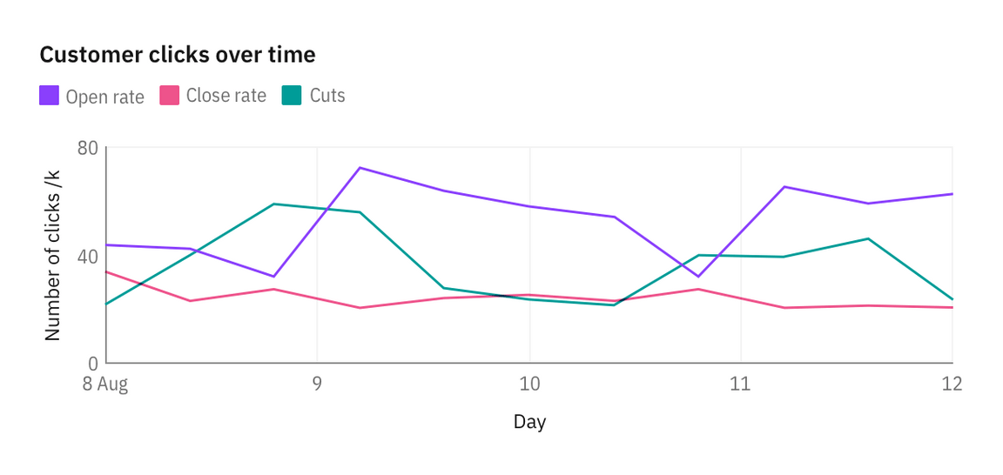This screenshot has width=1003, height=475.
Task: Select the 12 x-axis tick label
Action: [x=953, y=385]
